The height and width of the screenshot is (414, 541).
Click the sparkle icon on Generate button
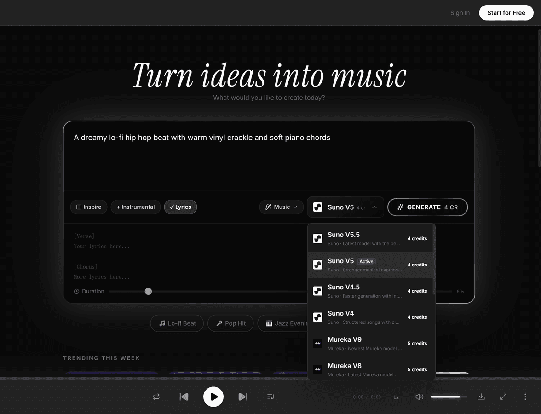click(400, 207)
